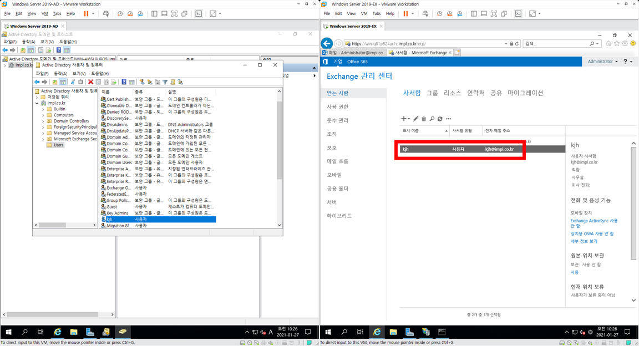Click the help icon in AD Domains and Trusts toolbar
This screenshot has height=346, width=639.
point(59,50)
